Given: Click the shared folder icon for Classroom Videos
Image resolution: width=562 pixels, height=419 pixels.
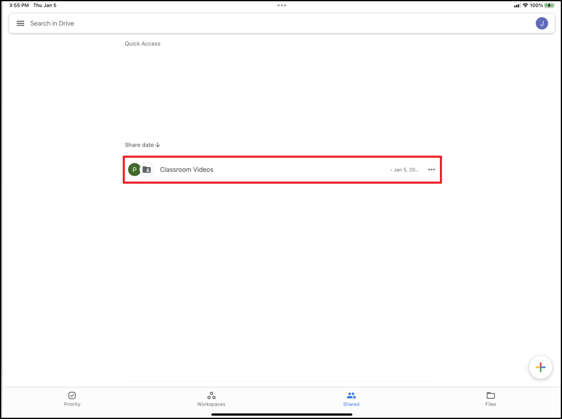Looking at the screenshot, I should point(147,170).
